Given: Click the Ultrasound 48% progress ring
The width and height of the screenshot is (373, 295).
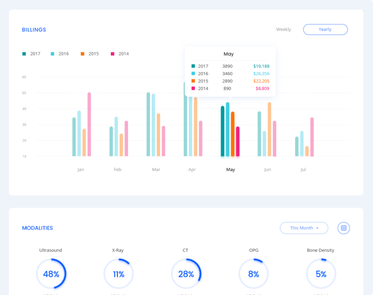Looking at the screenshot, I should click(x=51, y=274).
